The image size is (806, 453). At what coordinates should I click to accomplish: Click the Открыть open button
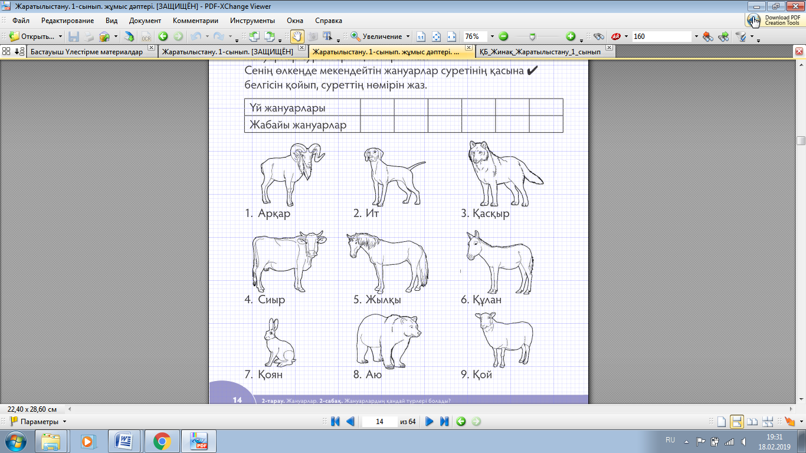pos(32,37)
